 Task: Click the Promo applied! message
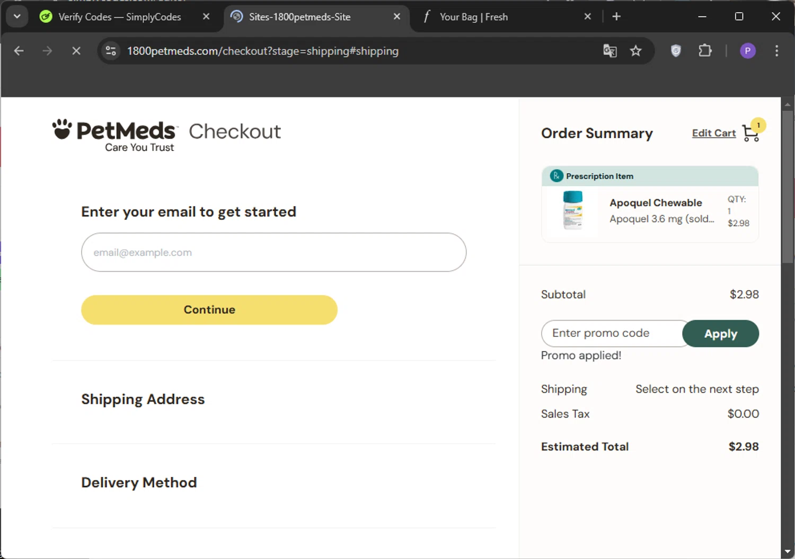click(581, 356)
